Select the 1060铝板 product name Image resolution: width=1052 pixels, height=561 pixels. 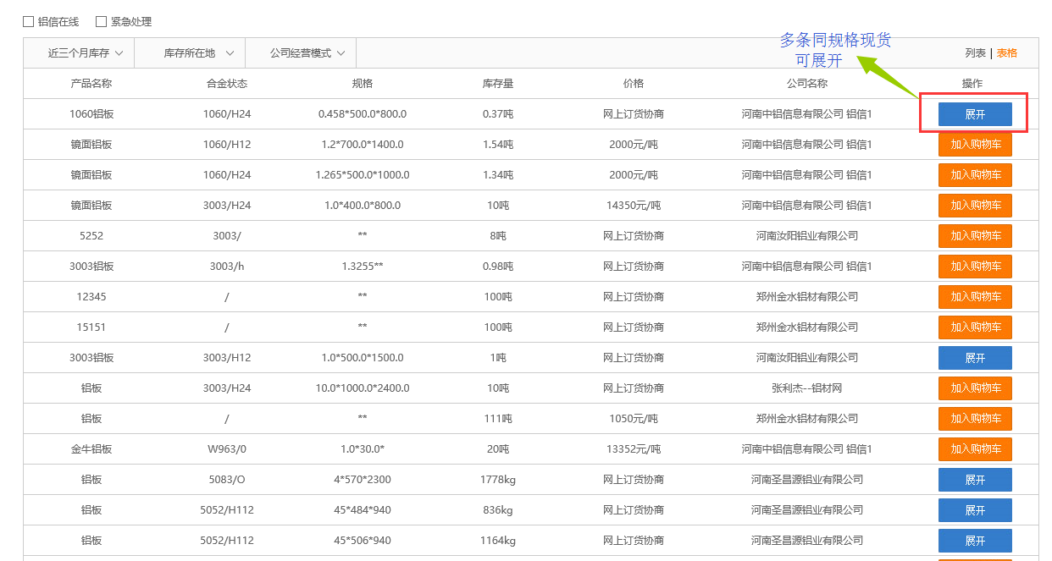tap(91, 114)
